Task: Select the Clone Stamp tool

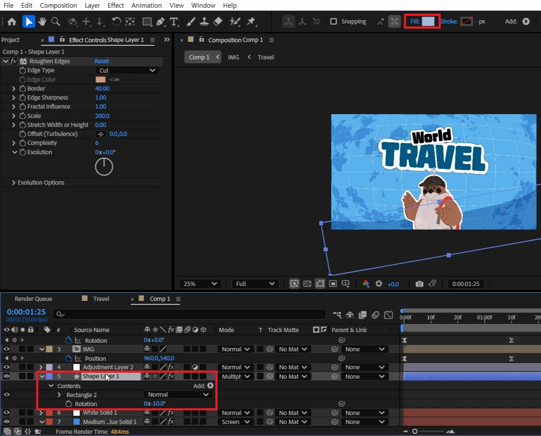Action: 204,21
